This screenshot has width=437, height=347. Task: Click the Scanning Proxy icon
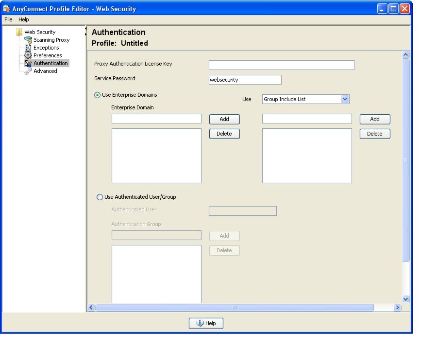pyautogui.click(x=28, y=40)
